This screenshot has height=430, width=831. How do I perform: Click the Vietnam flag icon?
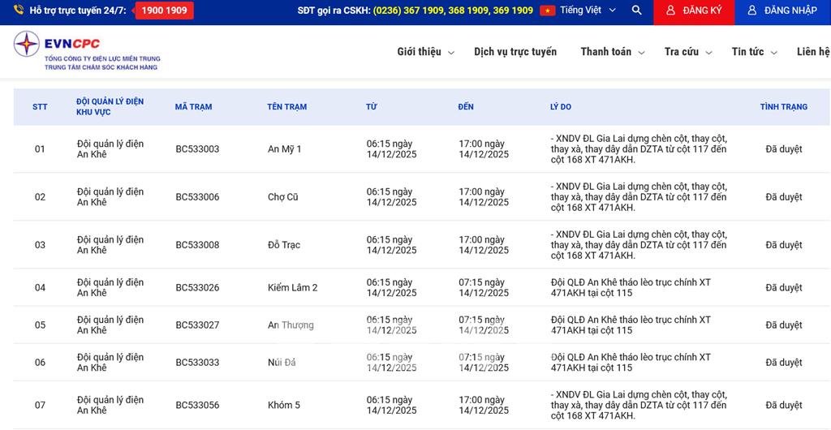click(x=547, y=11)
